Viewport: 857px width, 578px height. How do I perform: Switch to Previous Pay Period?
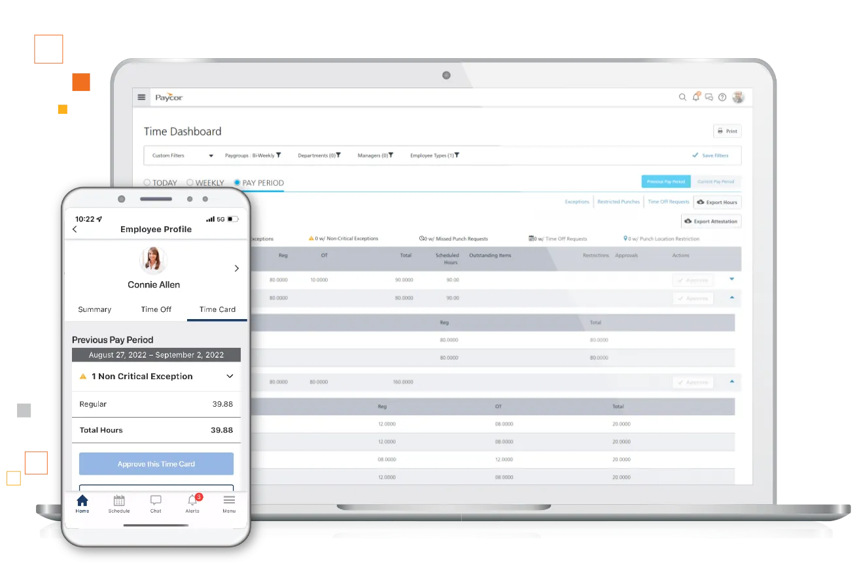[x=665, y=182]
